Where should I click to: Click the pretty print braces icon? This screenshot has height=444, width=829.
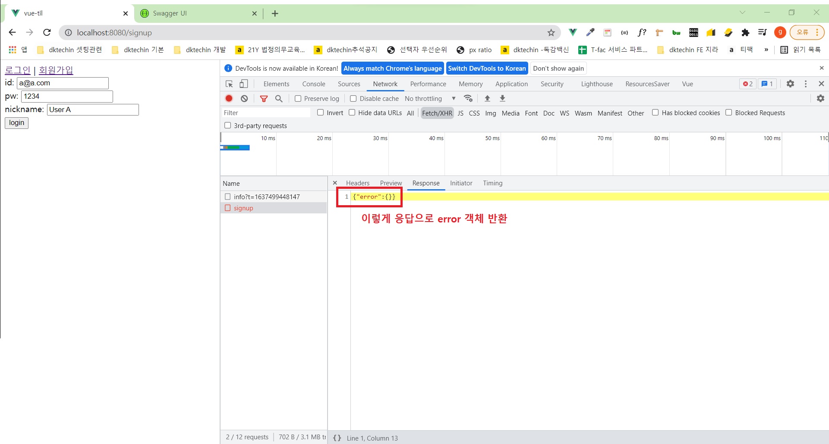point(337,438)
